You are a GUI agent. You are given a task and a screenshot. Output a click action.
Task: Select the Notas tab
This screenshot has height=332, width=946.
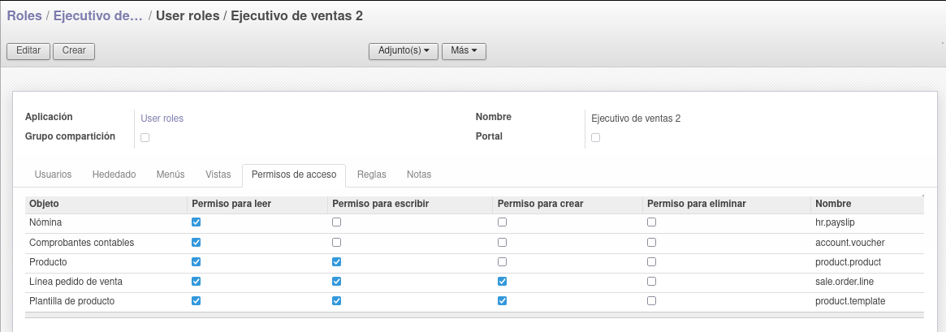[419, 175]
